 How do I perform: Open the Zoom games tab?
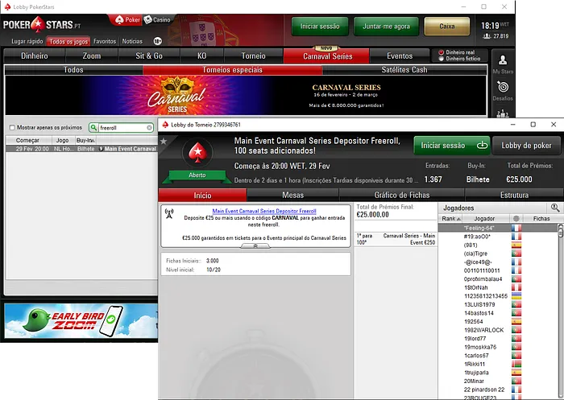click(x=91, y=56)
